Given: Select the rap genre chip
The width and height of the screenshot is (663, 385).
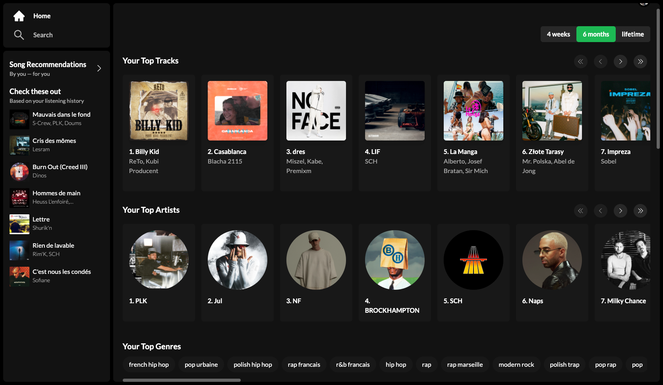Looking at the screenshot, I should [427, 364].
